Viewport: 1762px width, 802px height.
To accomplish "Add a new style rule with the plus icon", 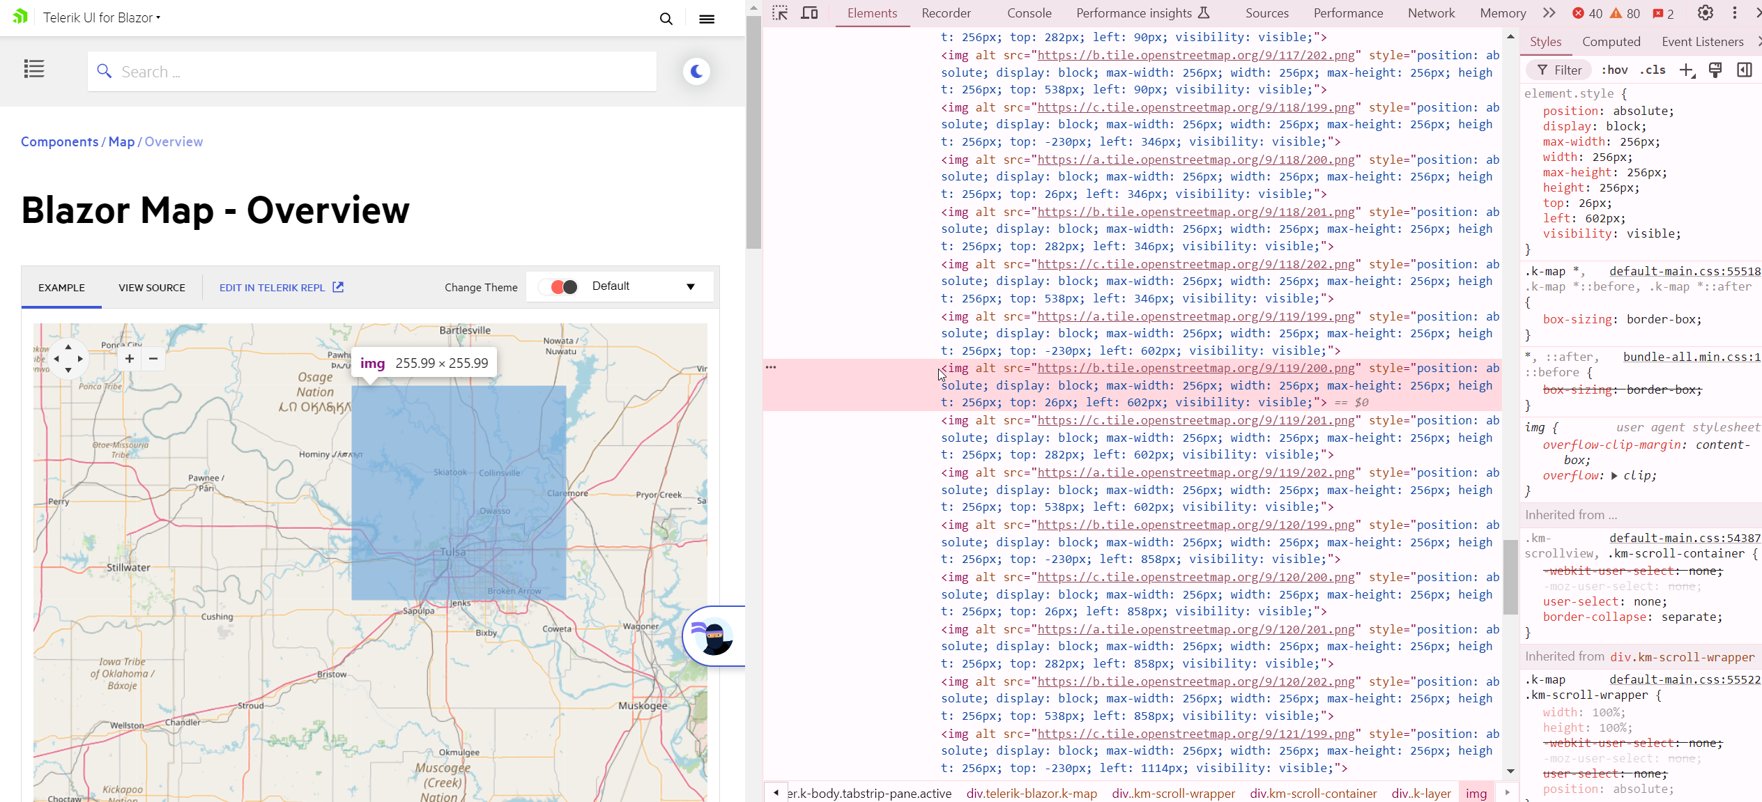I will click(1687, 70).
